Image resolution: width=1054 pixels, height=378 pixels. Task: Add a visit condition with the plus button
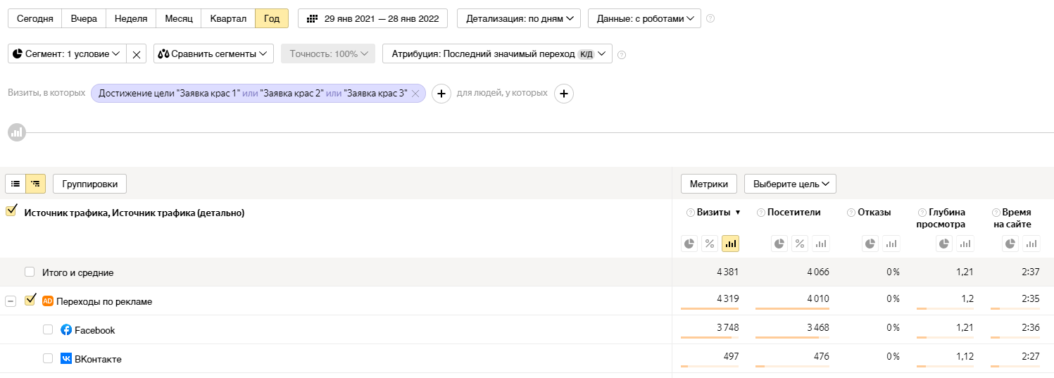pos(441,94)
